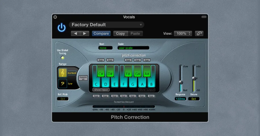
Task: Select the bass clef low range
Action: 63,83
